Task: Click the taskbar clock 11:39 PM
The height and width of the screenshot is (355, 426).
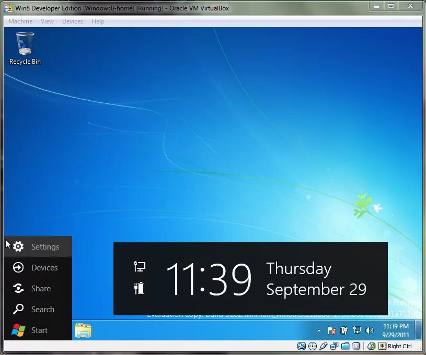Action: (396, 330)
